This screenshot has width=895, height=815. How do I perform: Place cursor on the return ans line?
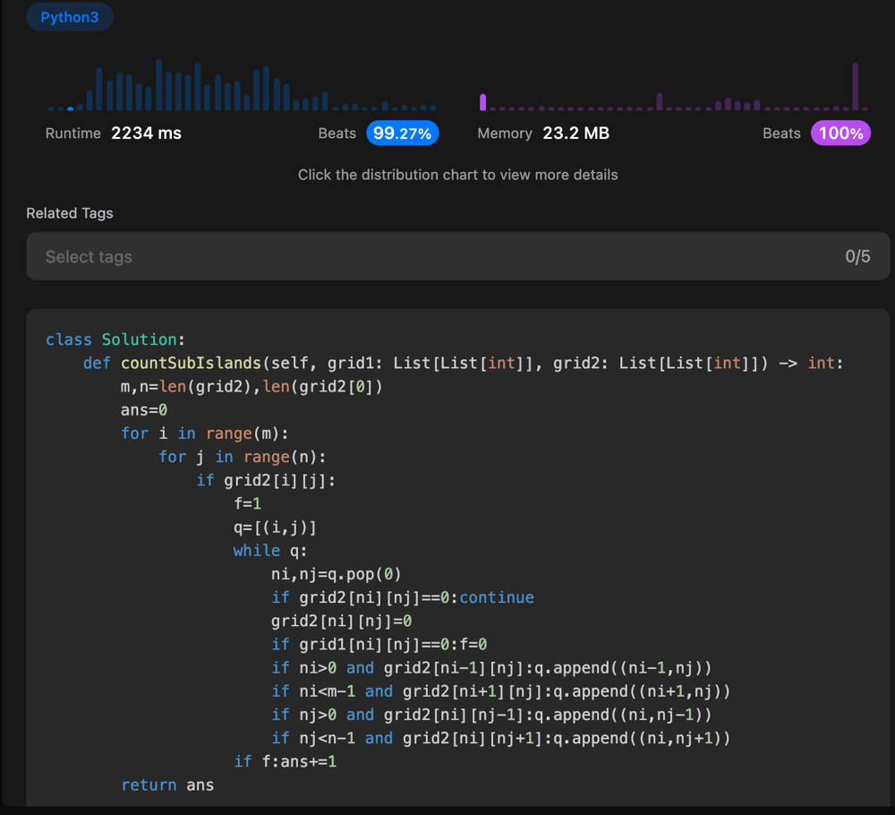point(167,785)
